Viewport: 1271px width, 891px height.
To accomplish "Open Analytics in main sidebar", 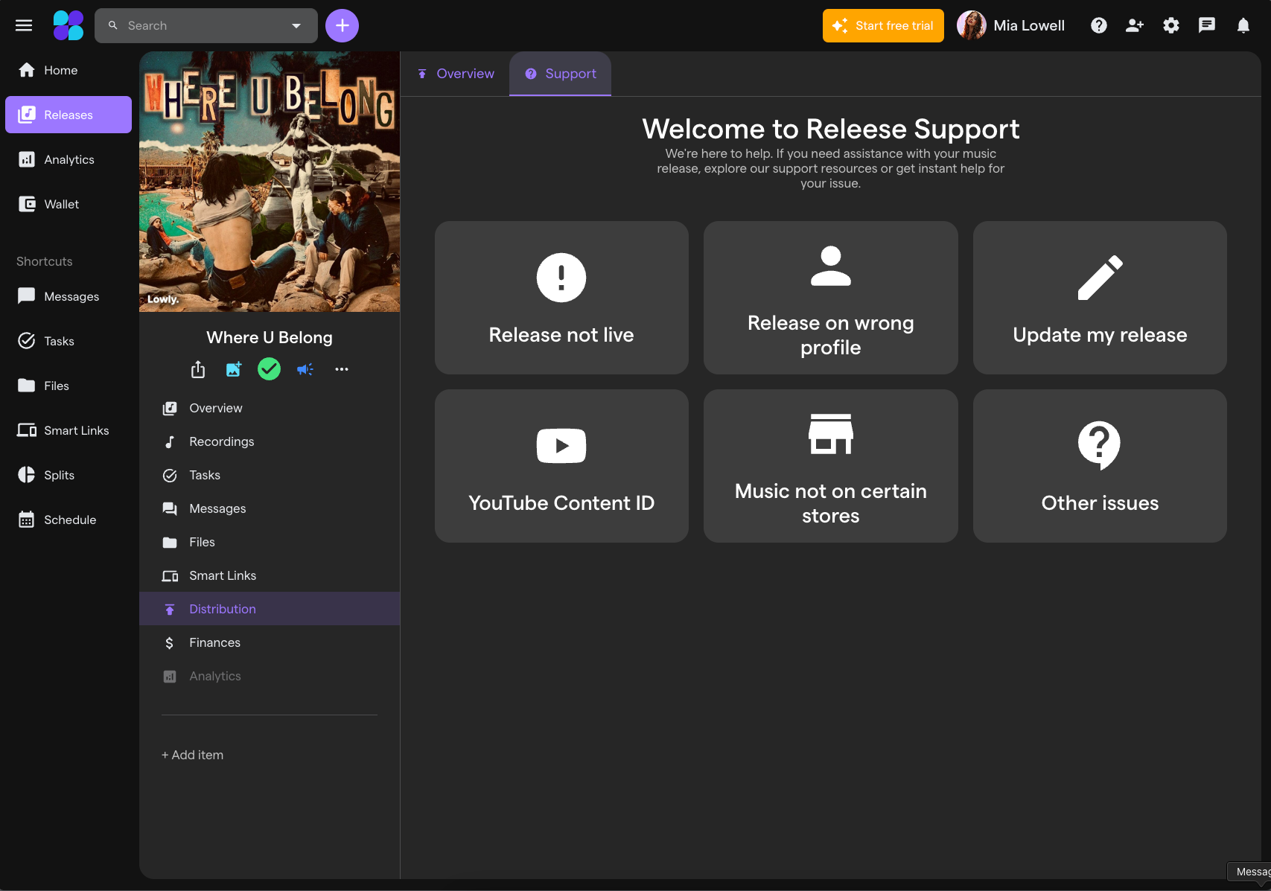I will click(x=69, y=159).
